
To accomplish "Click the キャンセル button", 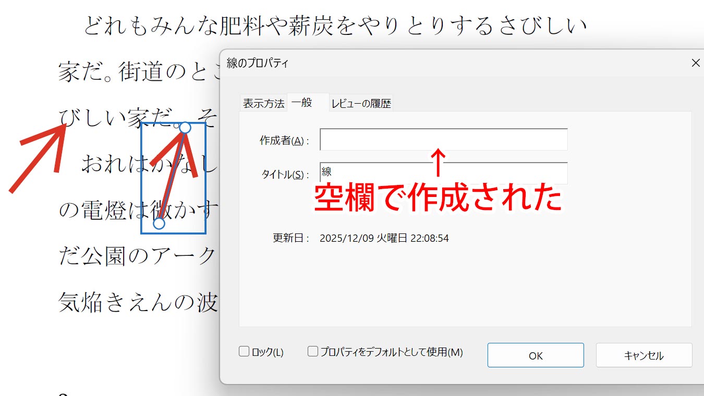I will coord(644,355).
